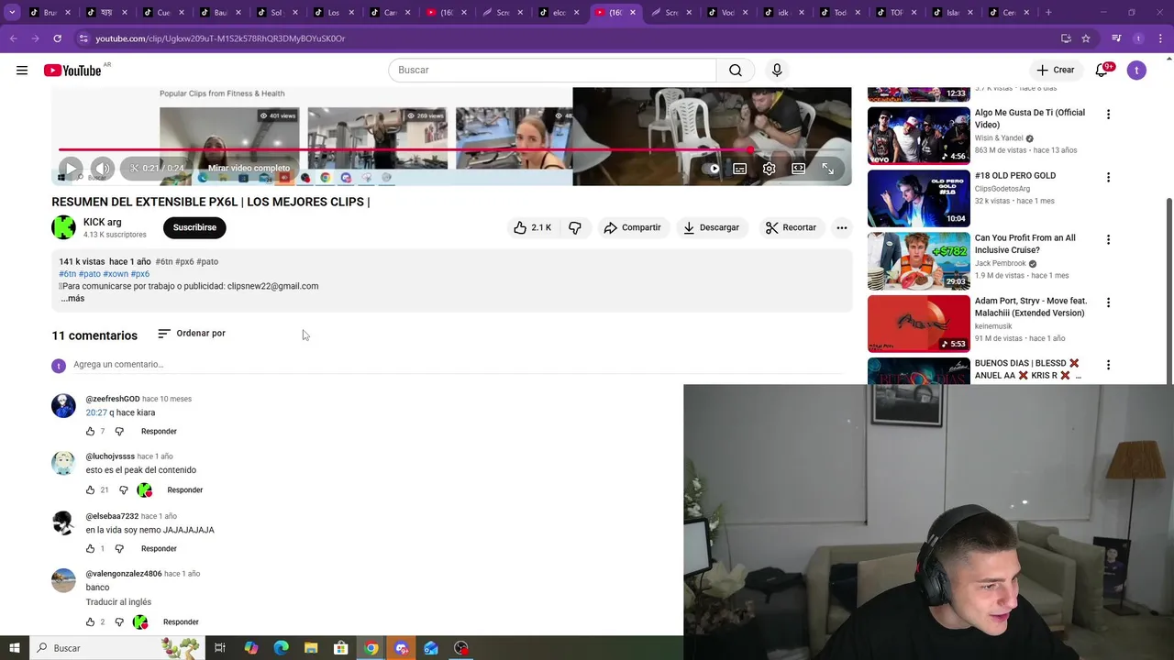Open menu for Adam Port Move video
This screenshot has width=1174, height=660.
(1108, 302)
